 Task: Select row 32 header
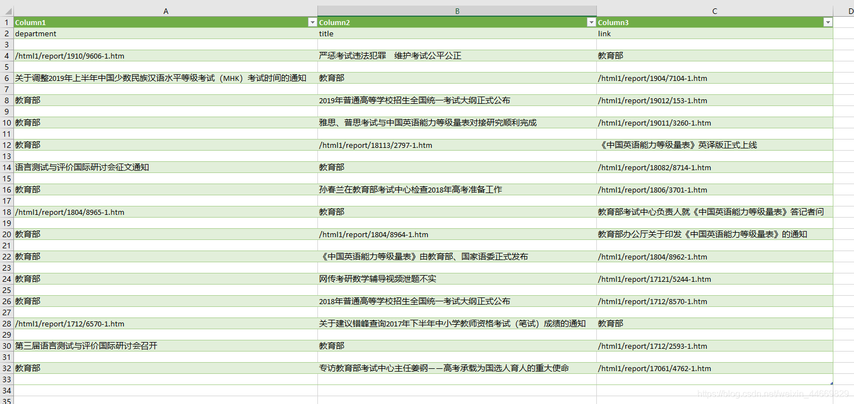(x=7, y=368)
